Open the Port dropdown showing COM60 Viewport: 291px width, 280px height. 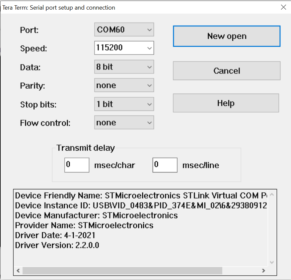click(x=124, y=30)
